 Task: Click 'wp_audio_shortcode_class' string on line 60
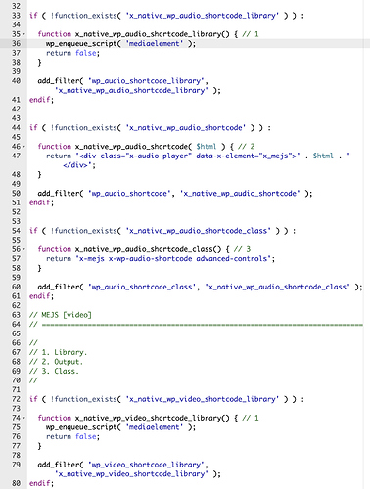tap(142, 287)
